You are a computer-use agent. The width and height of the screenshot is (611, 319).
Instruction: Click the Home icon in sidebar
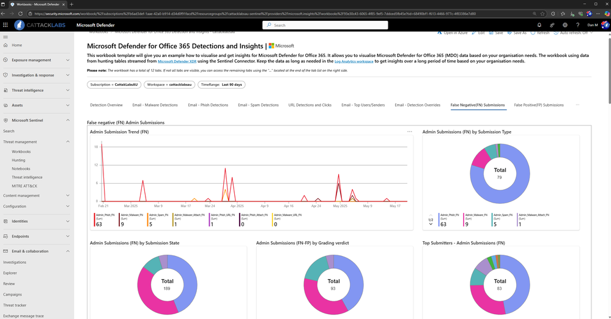click(x=6, y=45)
